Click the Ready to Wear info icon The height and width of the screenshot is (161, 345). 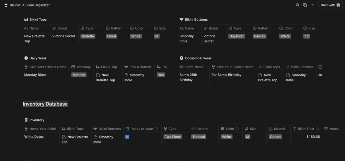pos(156,129)
